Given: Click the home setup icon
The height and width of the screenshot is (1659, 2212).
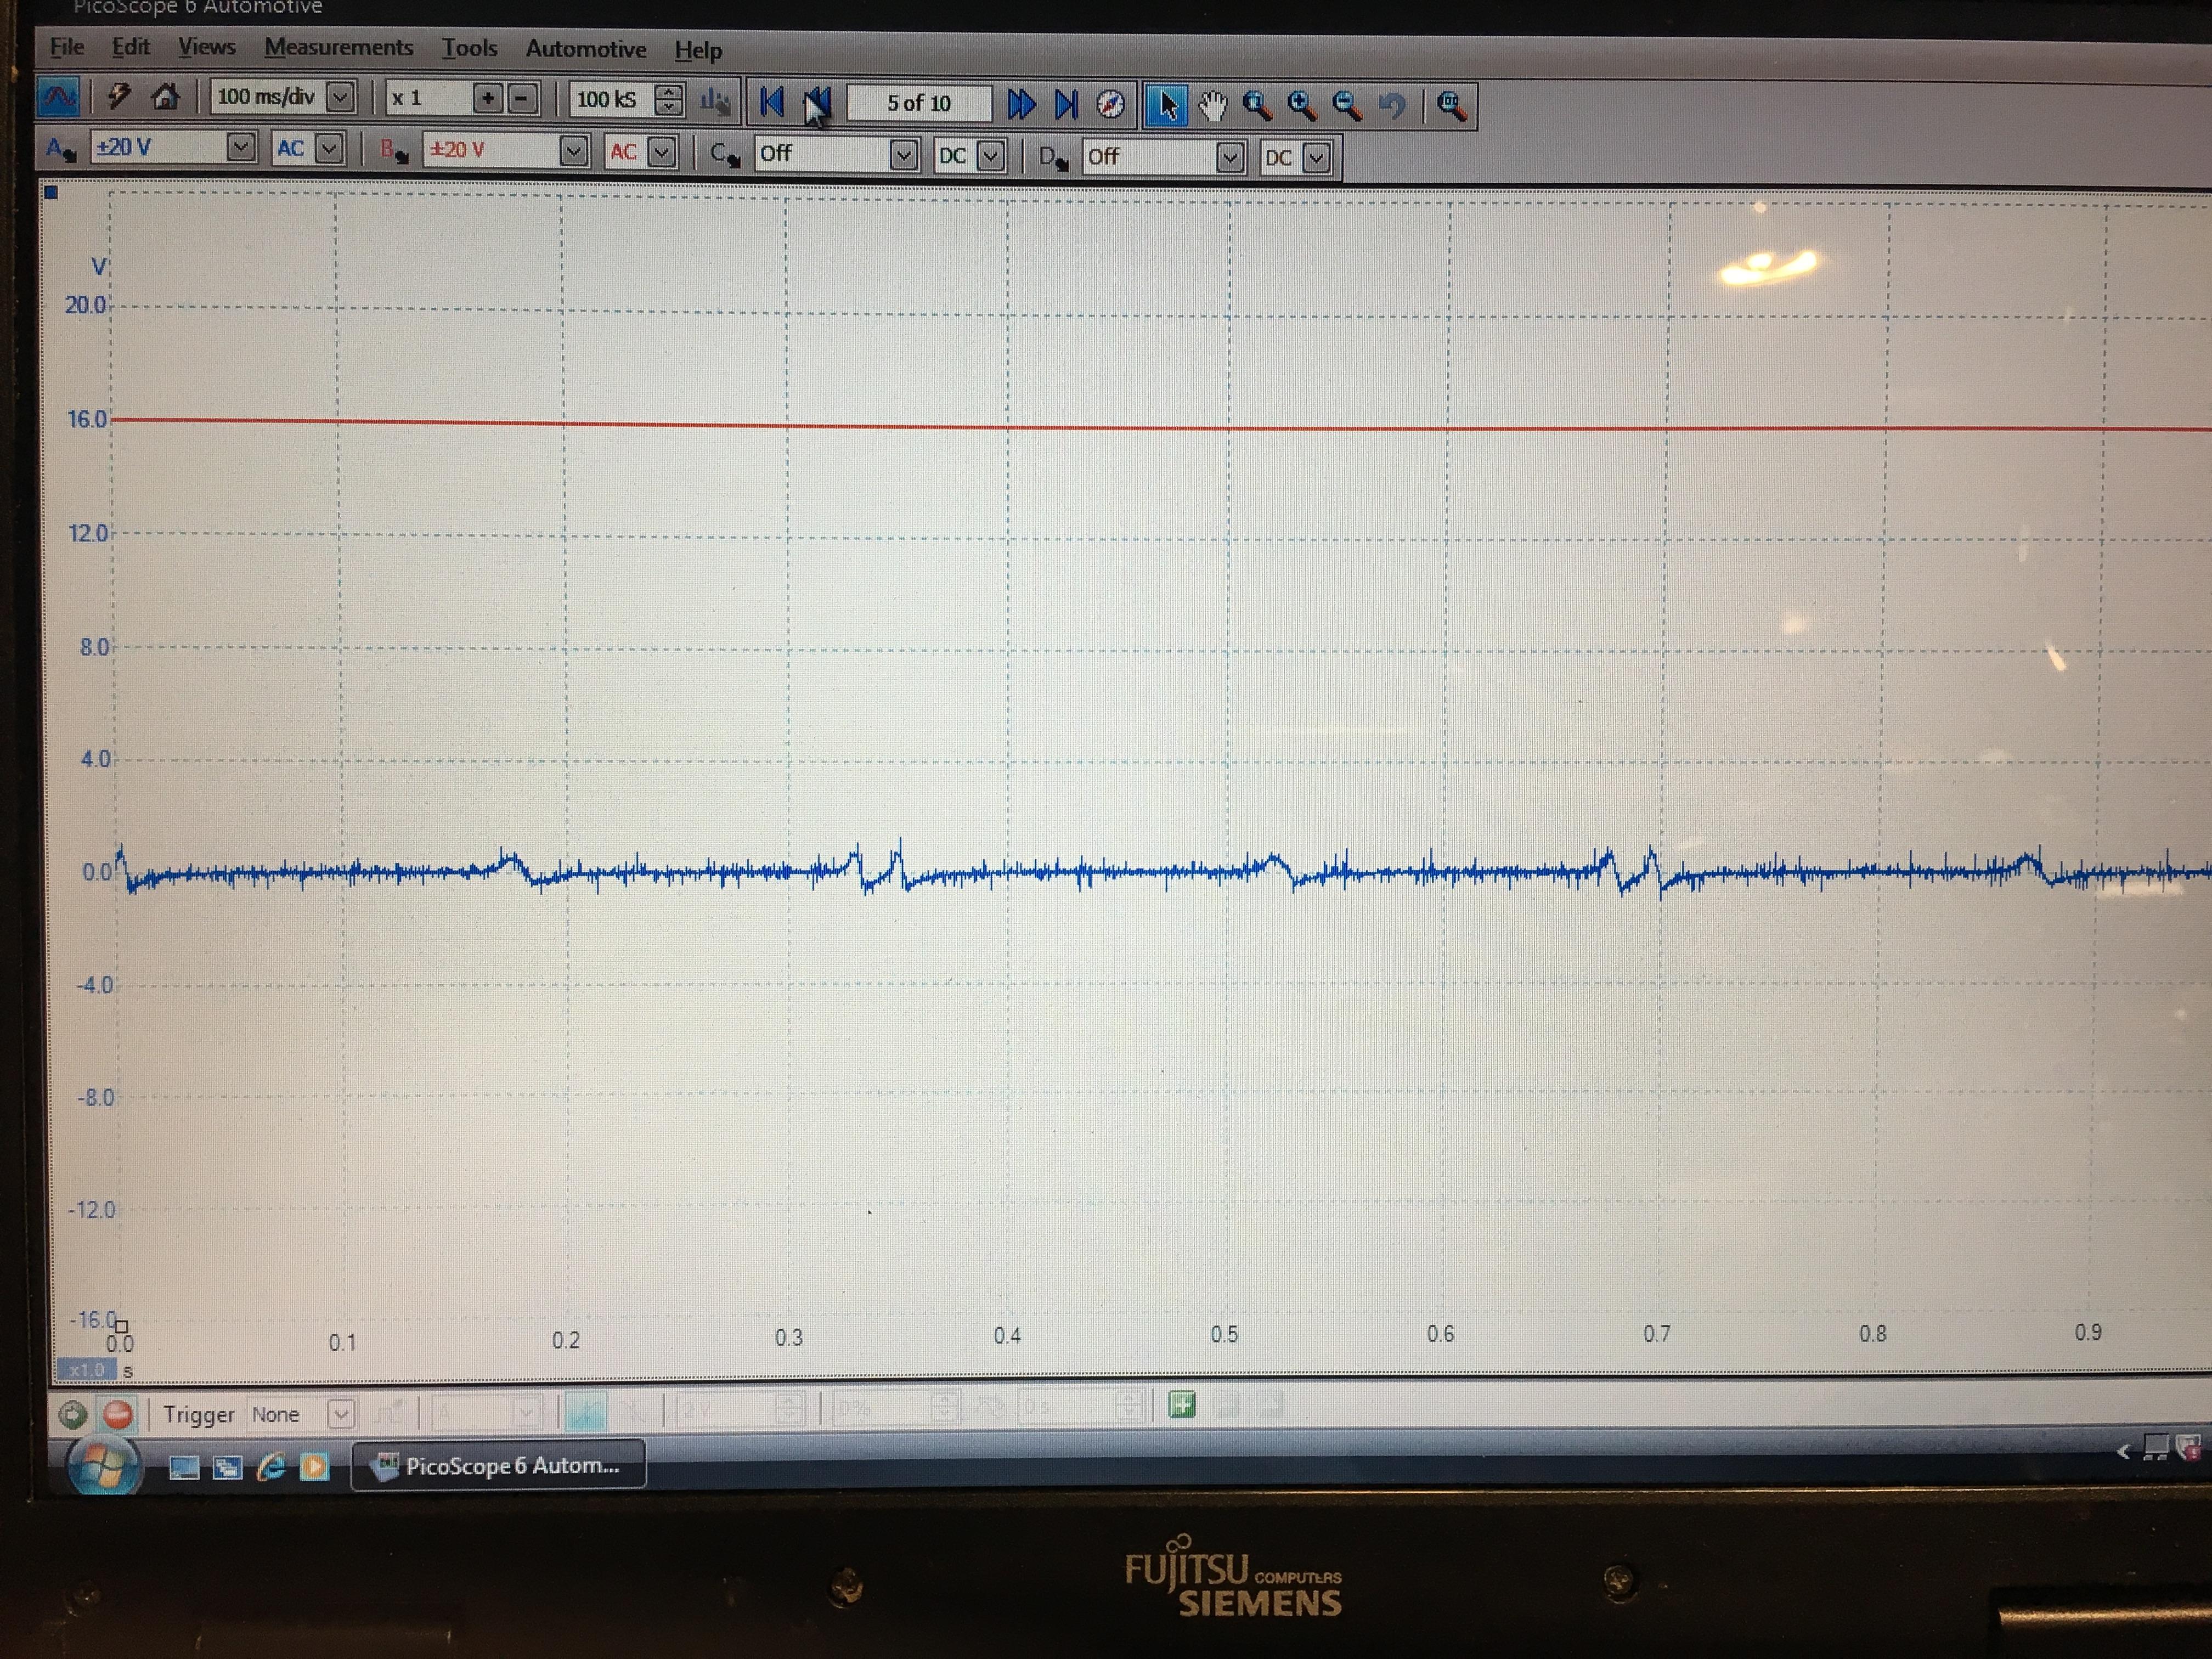Looking at the screenshot, I should coord(166,96).
